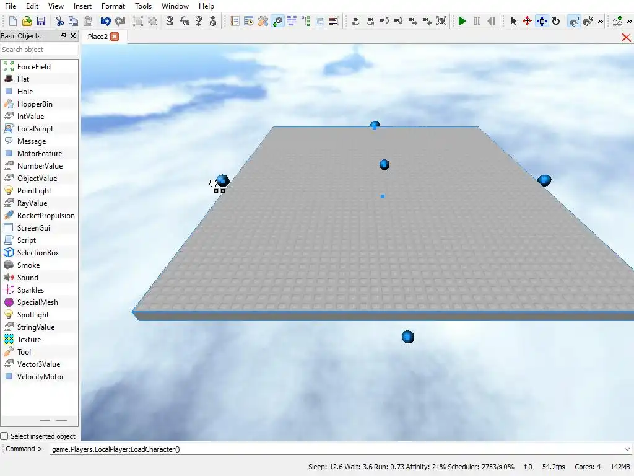
Task: Toggle grid snap to 1/5 stud
Action: (x=588, y=21)
